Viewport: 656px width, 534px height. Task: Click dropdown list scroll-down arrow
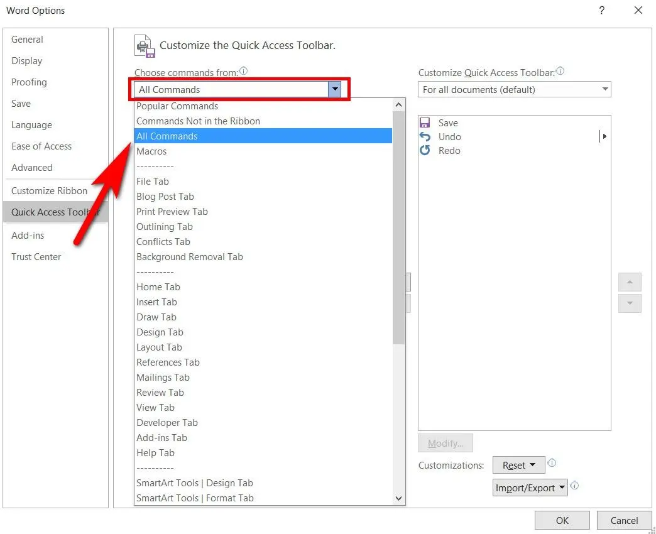(x=399, y=498)
